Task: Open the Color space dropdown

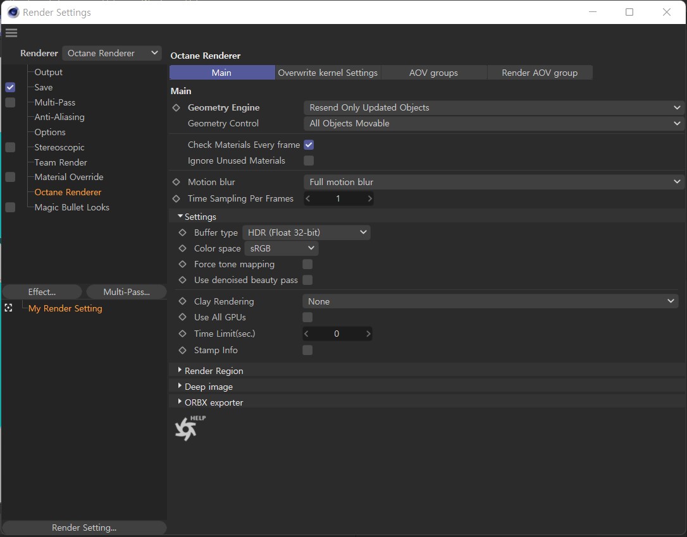Action: point(282,248)
